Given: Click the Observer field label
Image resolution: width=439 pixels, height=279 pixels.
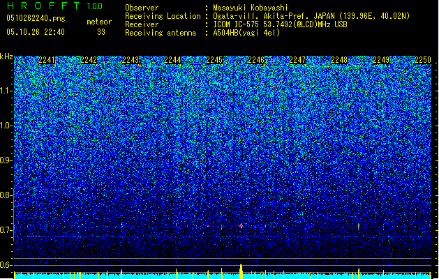Looking at the screenshot, I should pyautogui.click(x=142, y=8).
